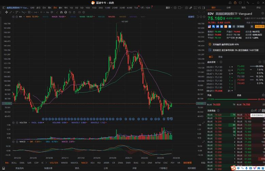Click the 75.160 current price
The image size is (265, 171).
tap(215, 18)
